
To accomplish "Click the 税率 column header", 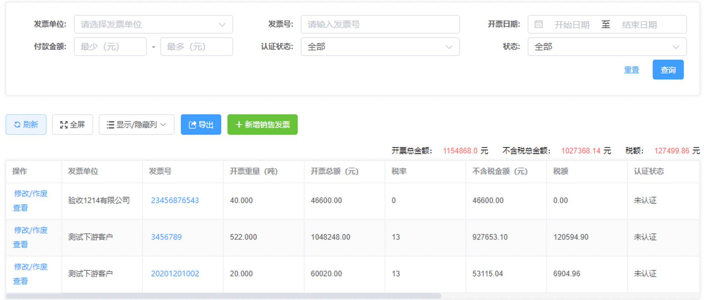I will point(425,171).
